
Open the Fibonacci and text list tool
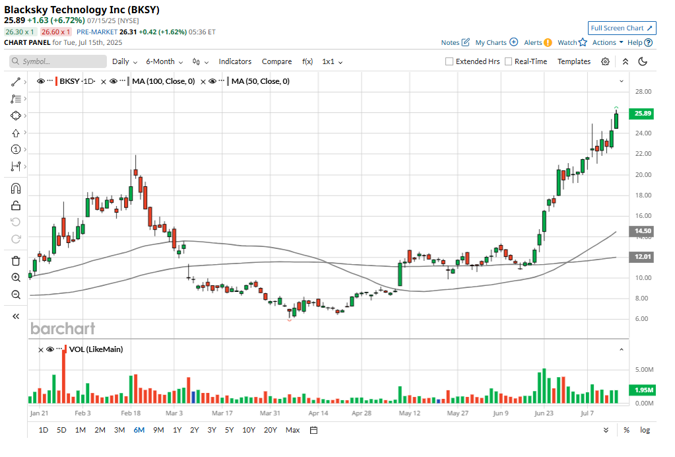15,99
